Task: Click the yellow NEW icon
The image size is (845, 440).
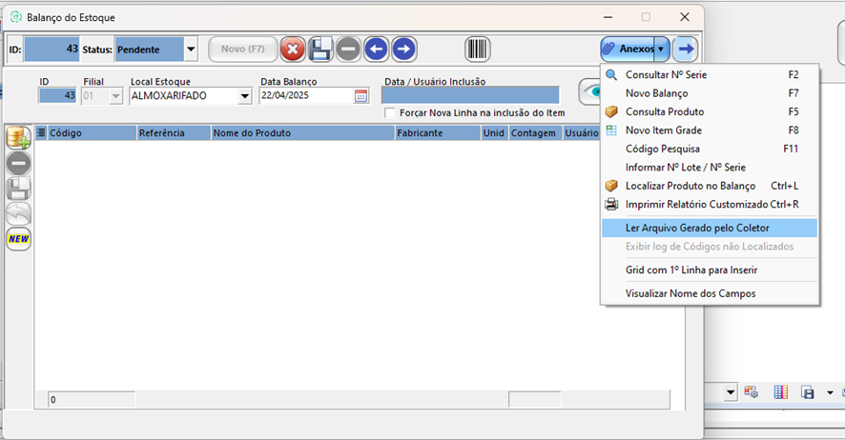Action: [18, 239]
